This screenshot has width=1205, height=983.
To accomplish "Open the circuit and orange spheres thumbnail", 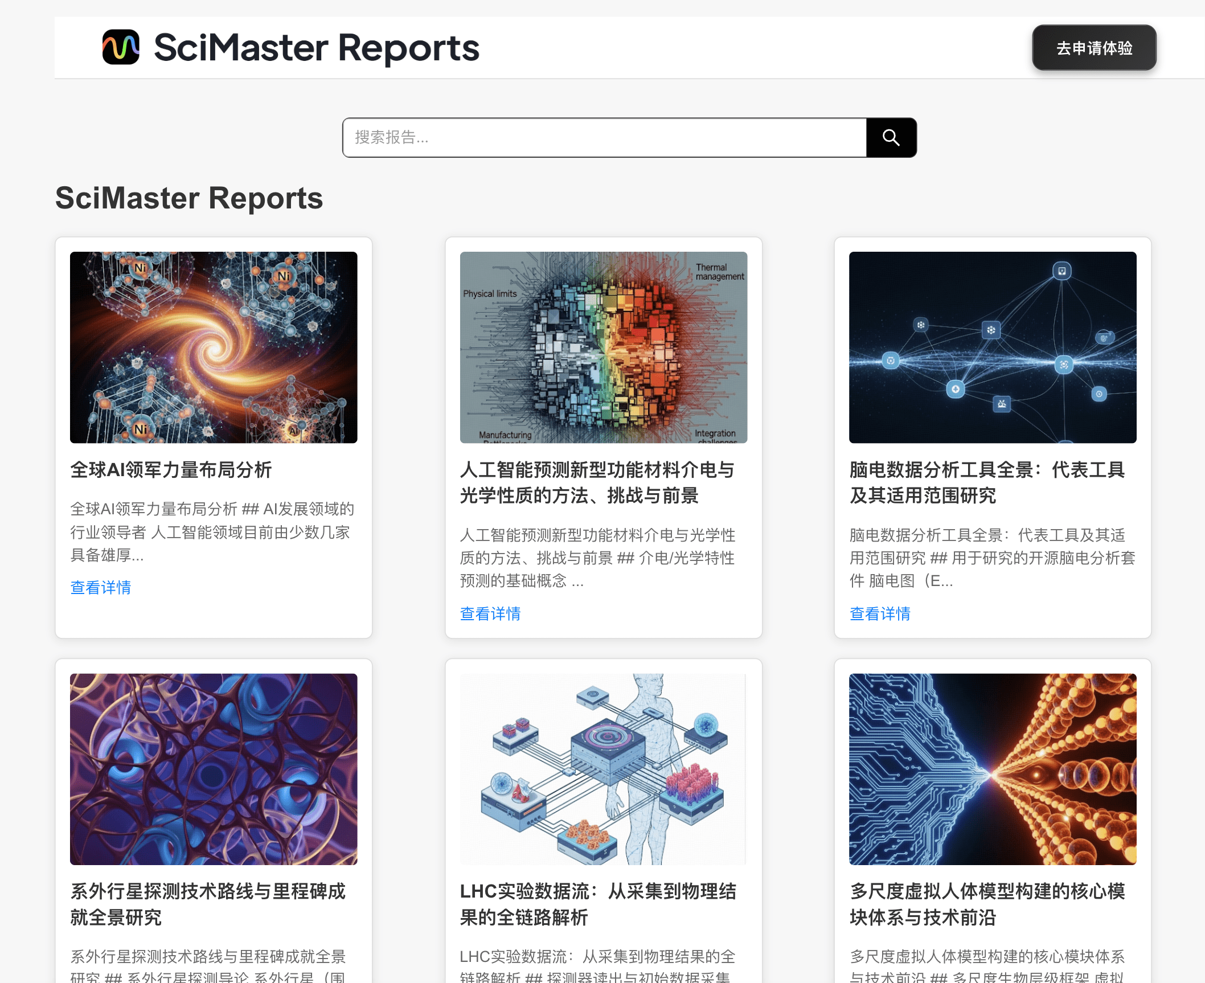I will pos(993,769).
